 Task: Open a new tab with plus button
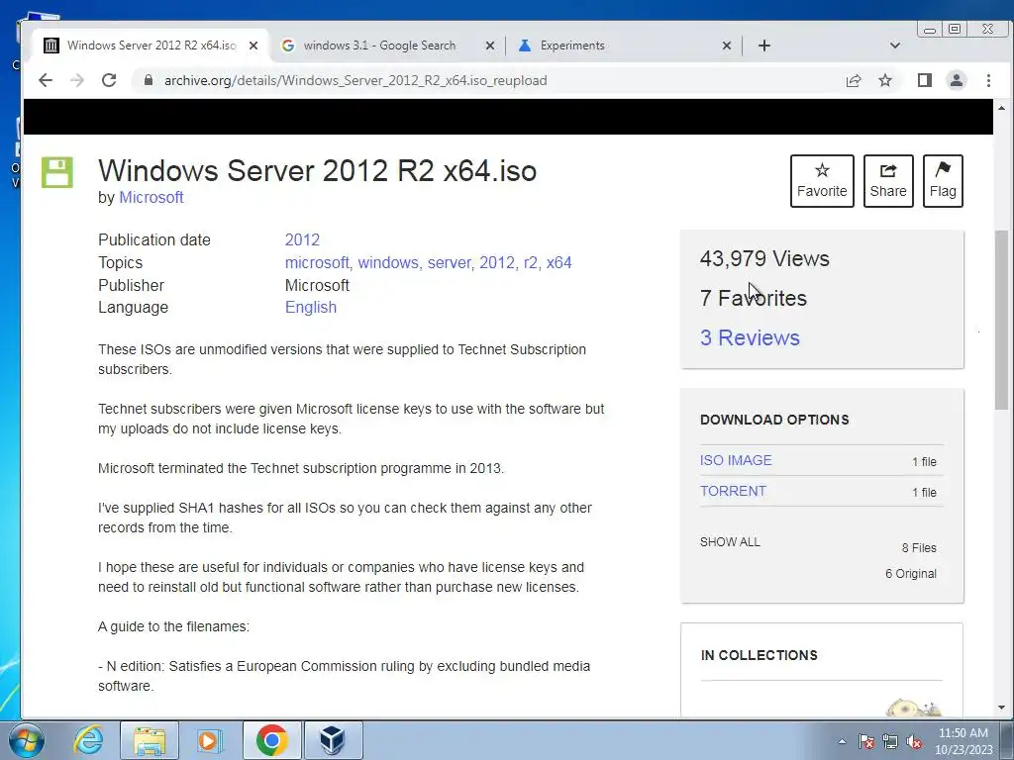click(763, 46)
